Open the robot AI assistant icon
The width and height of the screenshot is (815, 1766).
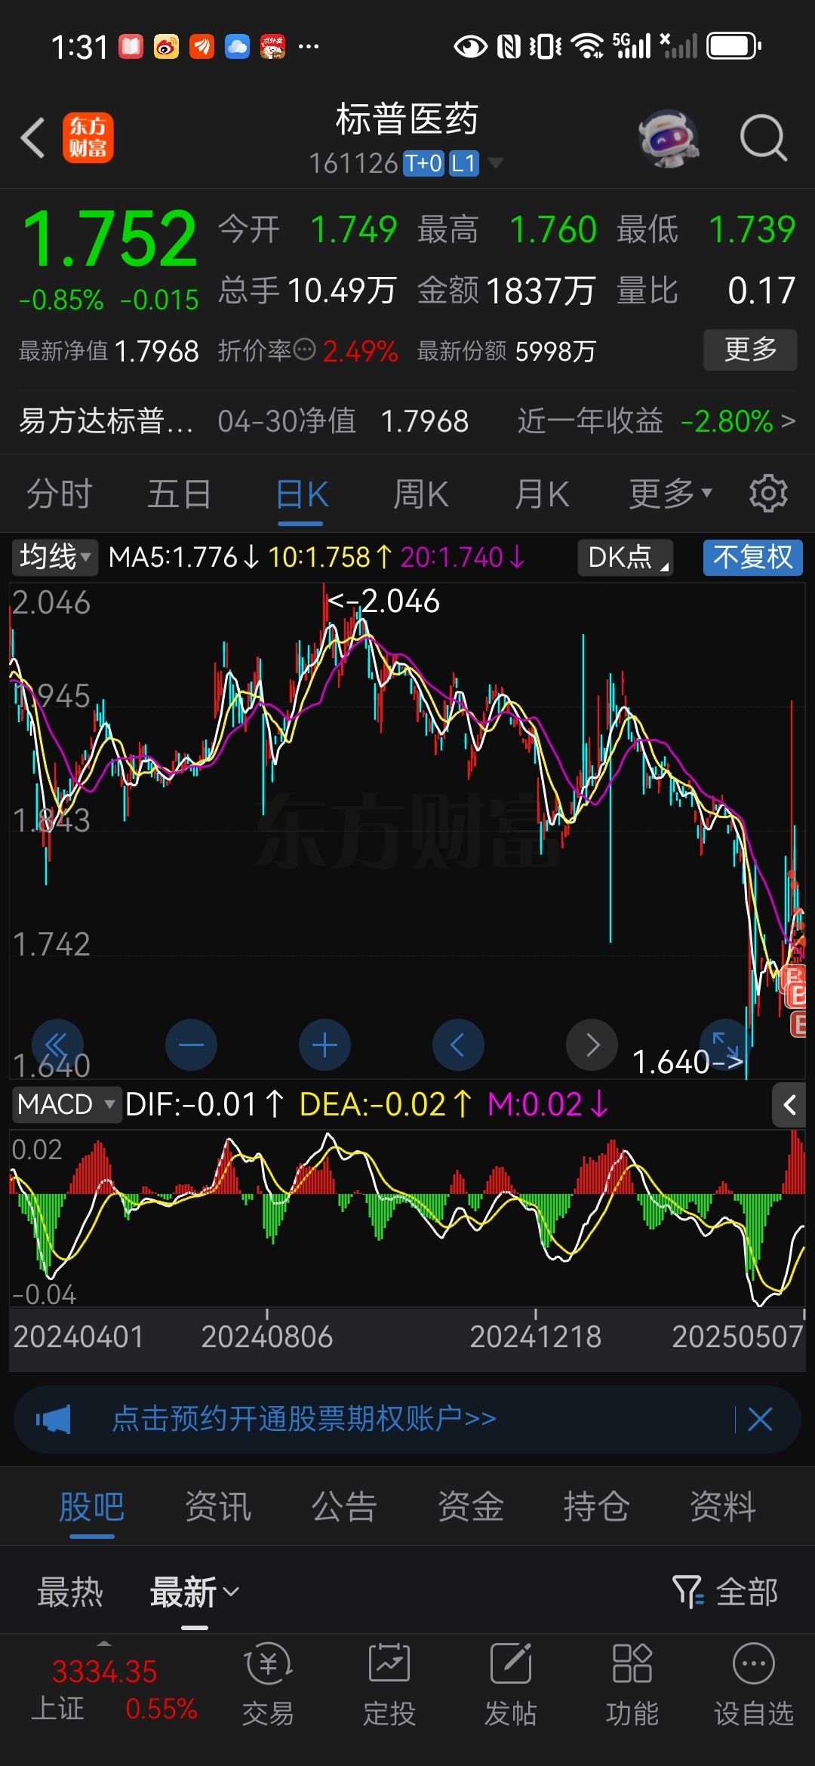(669, 139)
